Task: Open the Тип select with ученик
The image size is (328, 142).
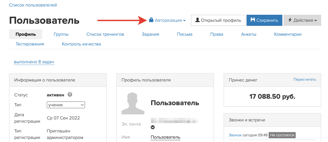Action: point(66,105)
